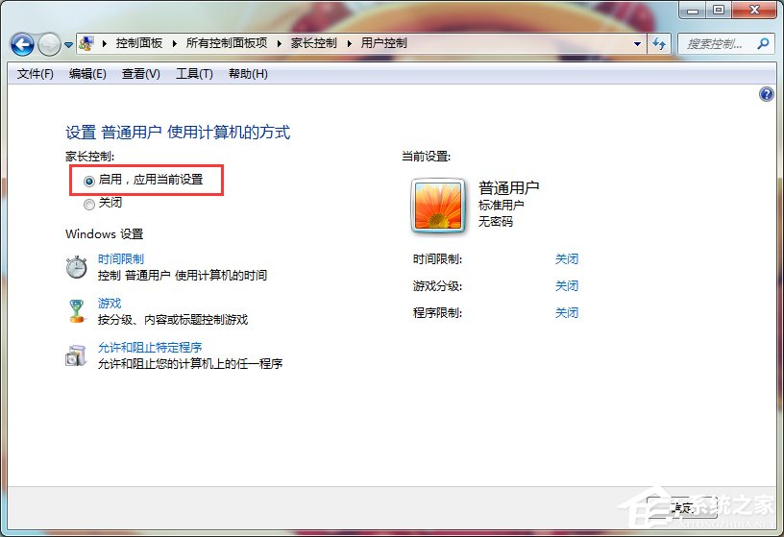Expand the address bar history dropdown arrow
The height and width of the screenshot is (537, 784).
(x=638, y=44)
